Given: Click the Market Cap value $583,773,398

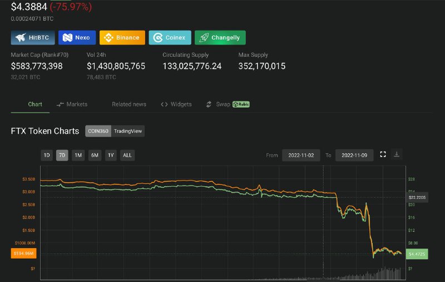Looking at the screenshot, I should pos(37,66).
